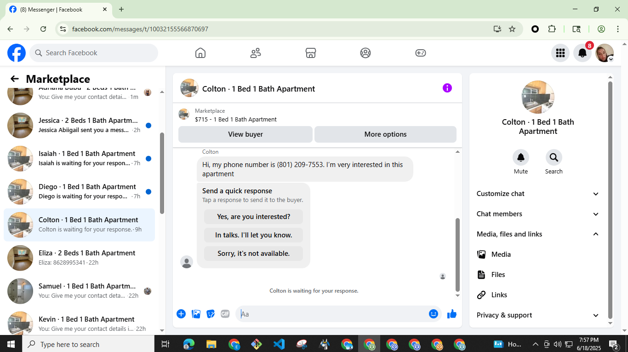Click the conversation list scrollbar
This screenshot has width=628, height=352.
click(162, 173)
